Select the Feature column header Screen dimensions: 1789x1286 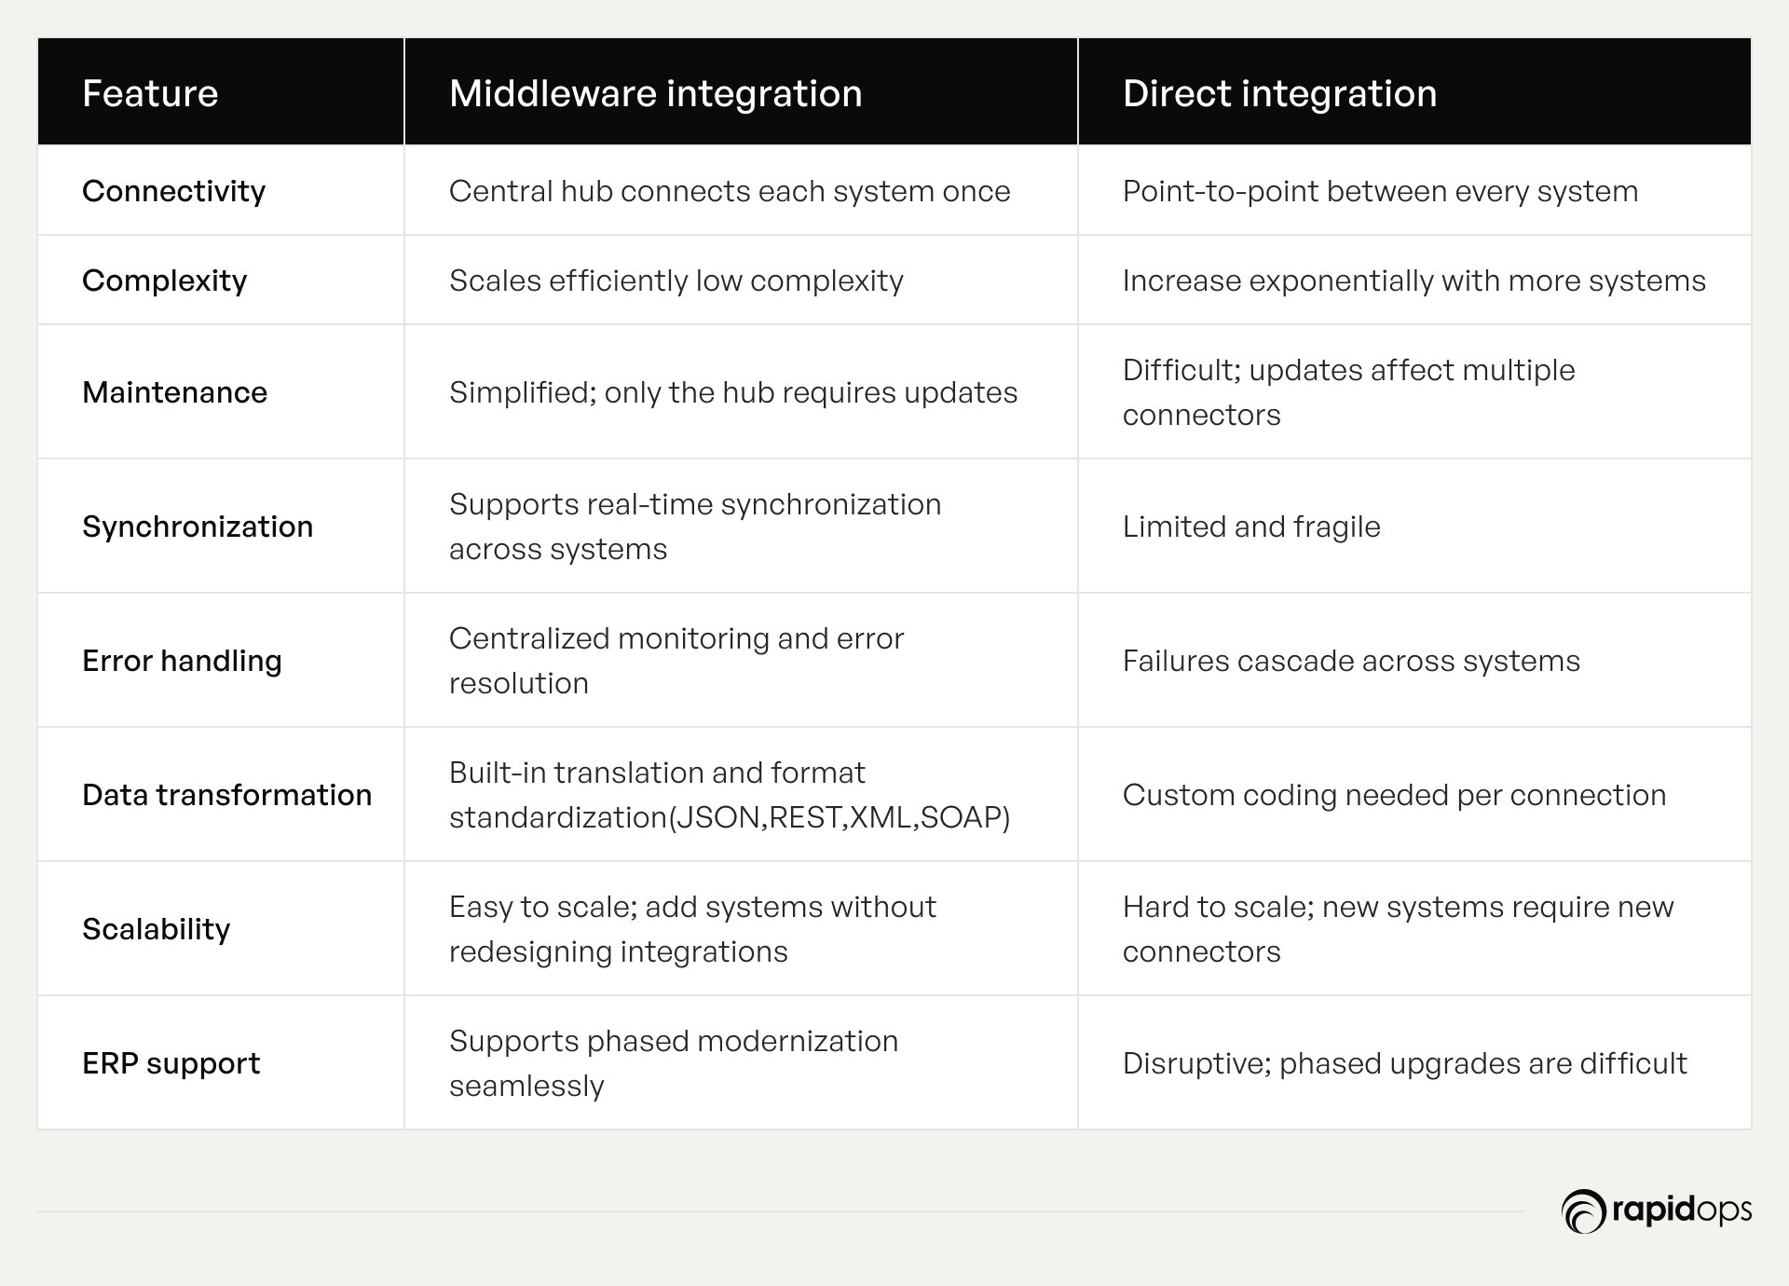click(x=150, y=93)
